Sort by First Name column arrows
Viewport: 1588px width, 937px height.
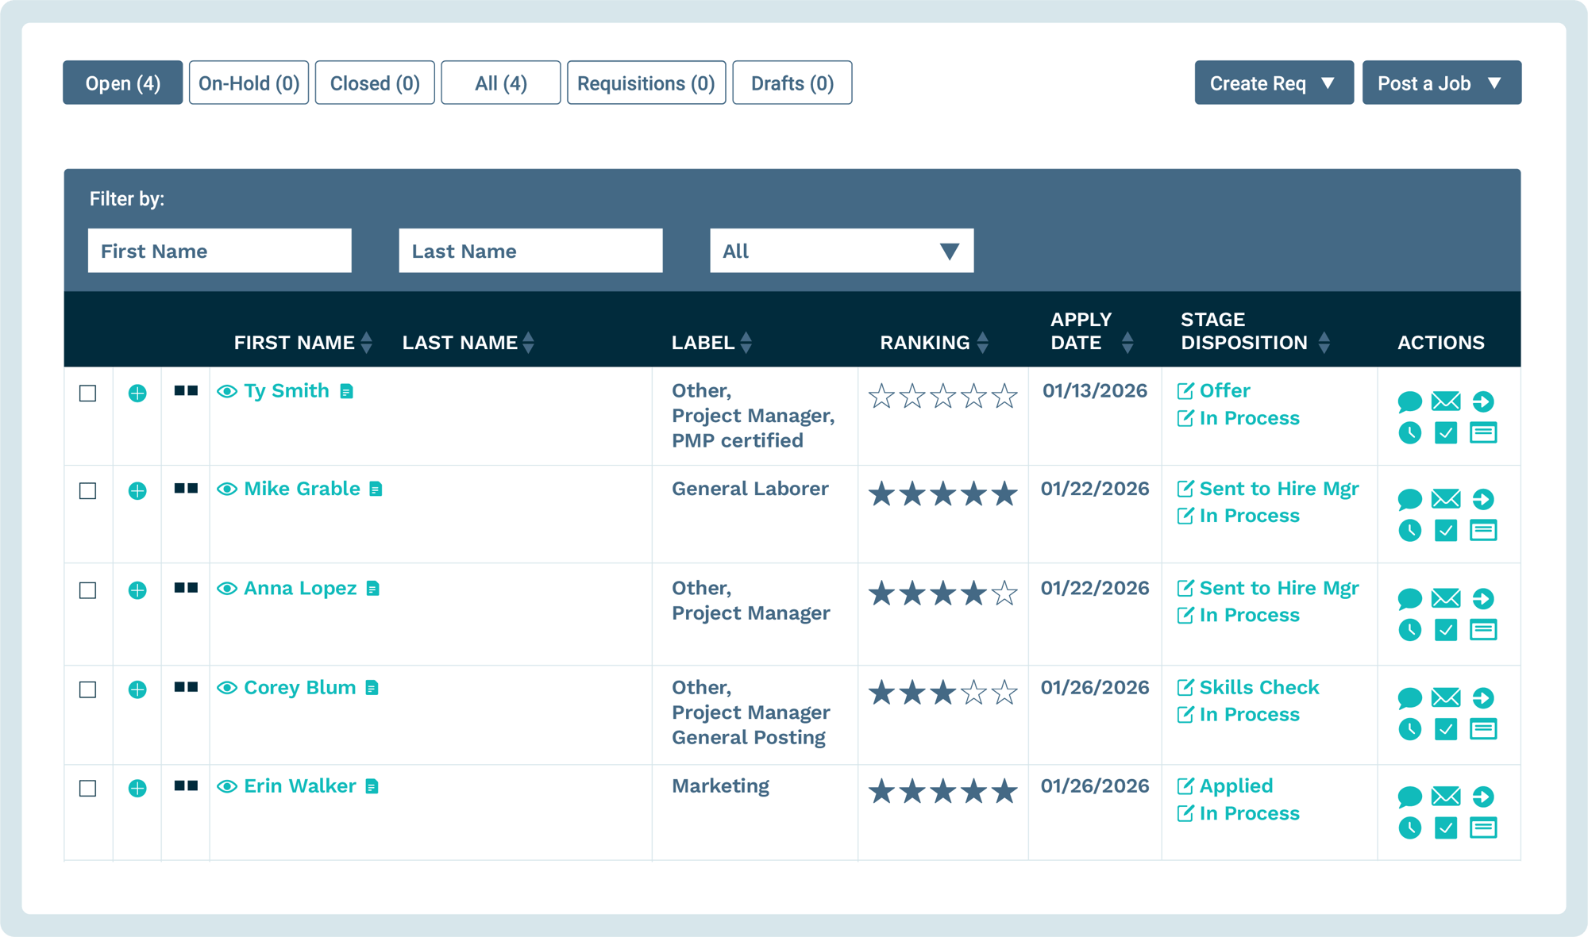(x=367, y=343)
